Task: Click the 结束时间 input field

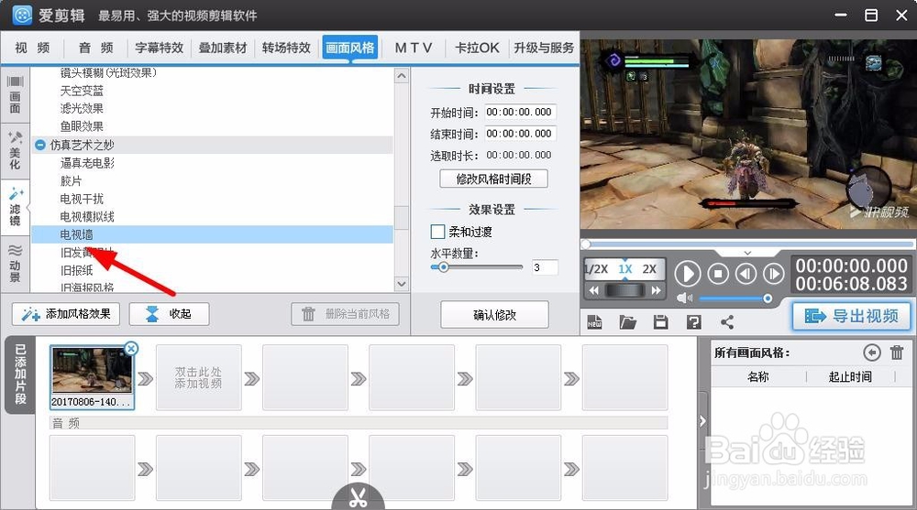Action: point(519,134)
